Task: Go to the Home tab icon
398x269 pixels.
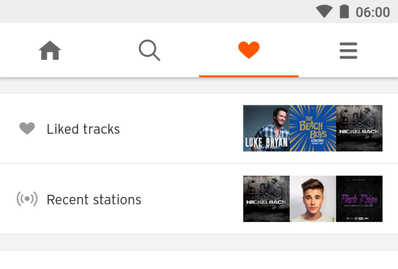Action: coord(50,51)
